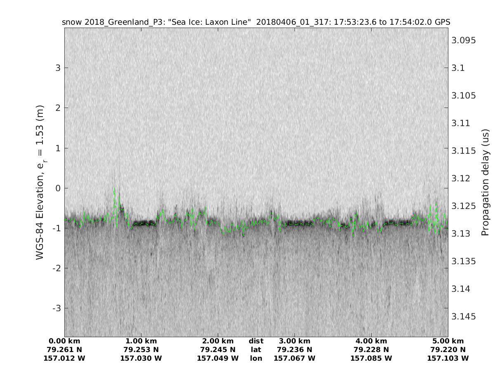Screen dimensions: 495x371
Task: Click the "0.00 km" distance tick label
Action: pos(64,341)
